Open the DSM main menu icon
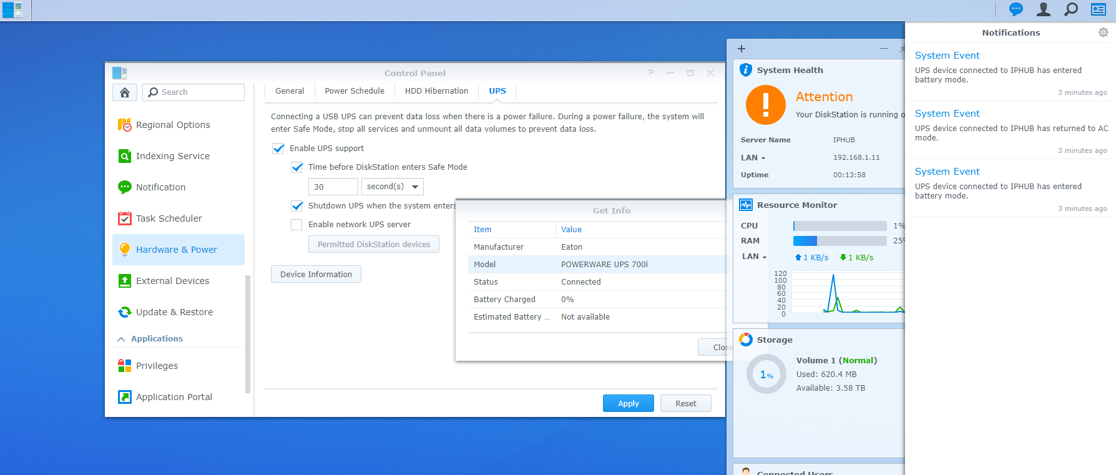The width and height of the screenshot is (1116, 475). 12,10
